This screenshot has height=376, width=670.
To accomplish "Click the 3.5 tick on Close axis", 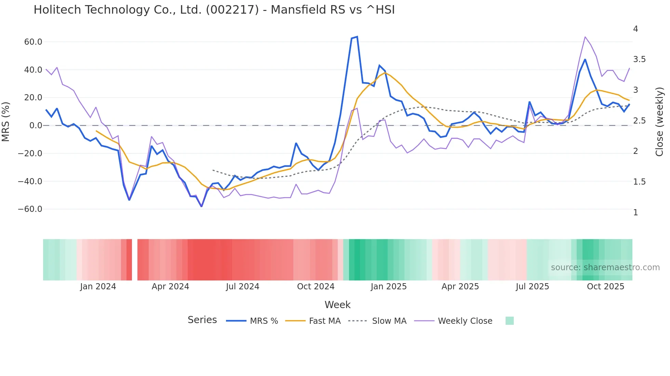I will 639,59.
